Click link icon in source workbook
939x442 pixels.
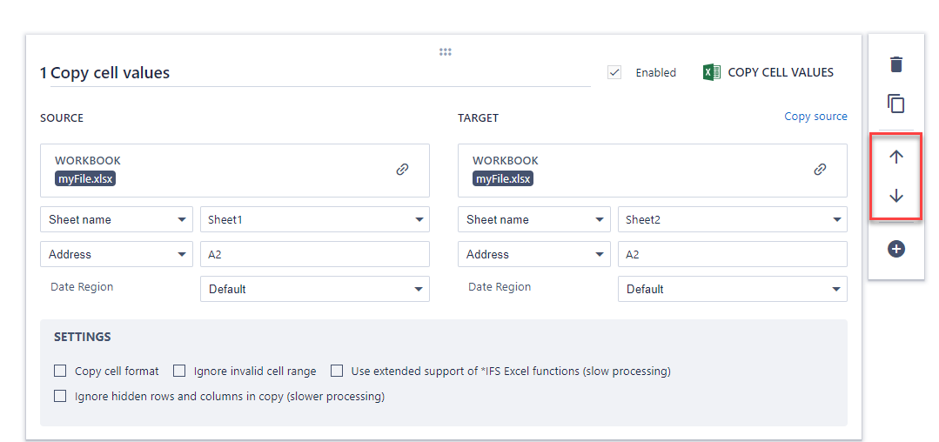pos(402,170)
